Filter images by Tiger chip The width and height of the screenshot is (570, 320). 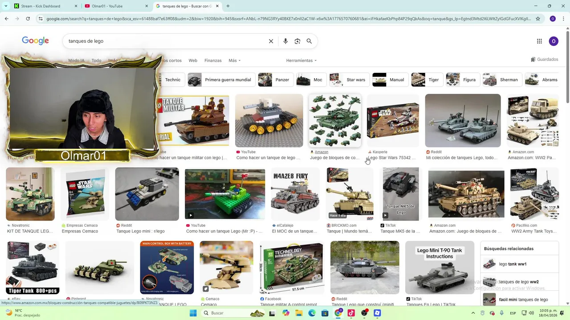tap(427, 80)
